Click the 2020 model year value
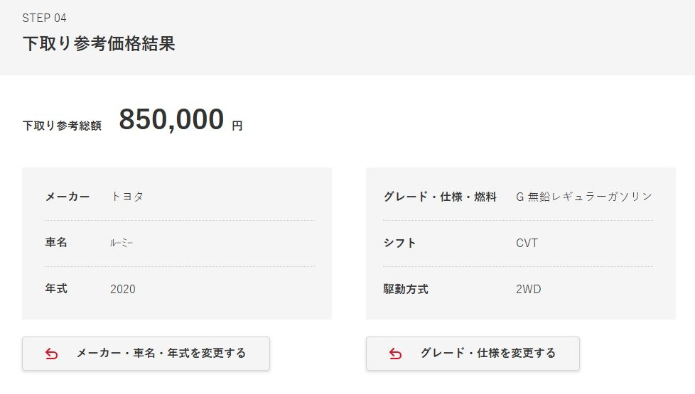695x394 pixels. coord(123,289)
